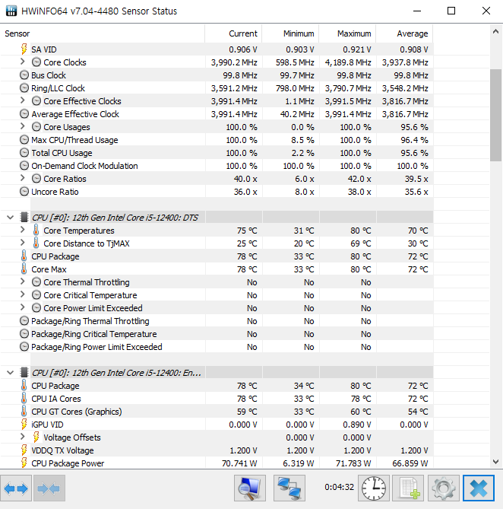The image size is (503, 509).
Task: Click the vertical scrollbar thumb
Action: tap(495, 115)
